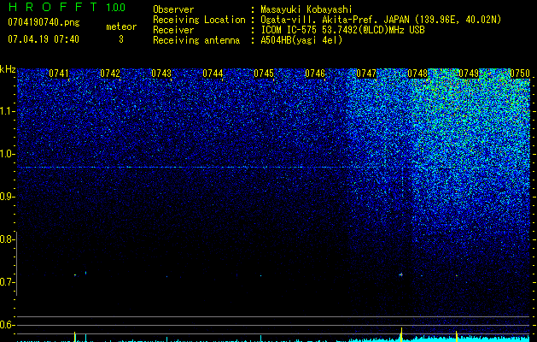Click the 0.7 frequency axis label

click(6, 282)
